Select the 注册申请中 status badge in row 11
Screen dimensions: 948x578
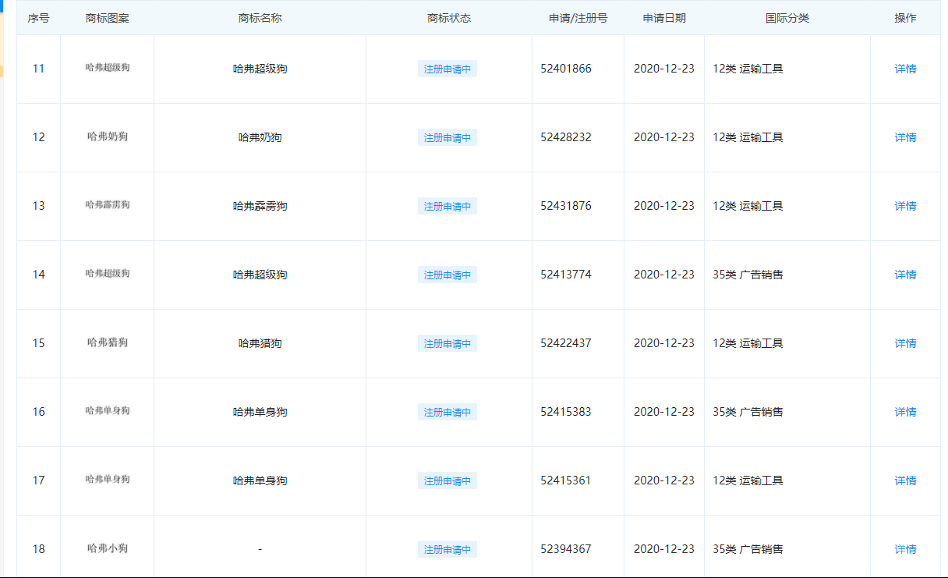coord(447,69)
